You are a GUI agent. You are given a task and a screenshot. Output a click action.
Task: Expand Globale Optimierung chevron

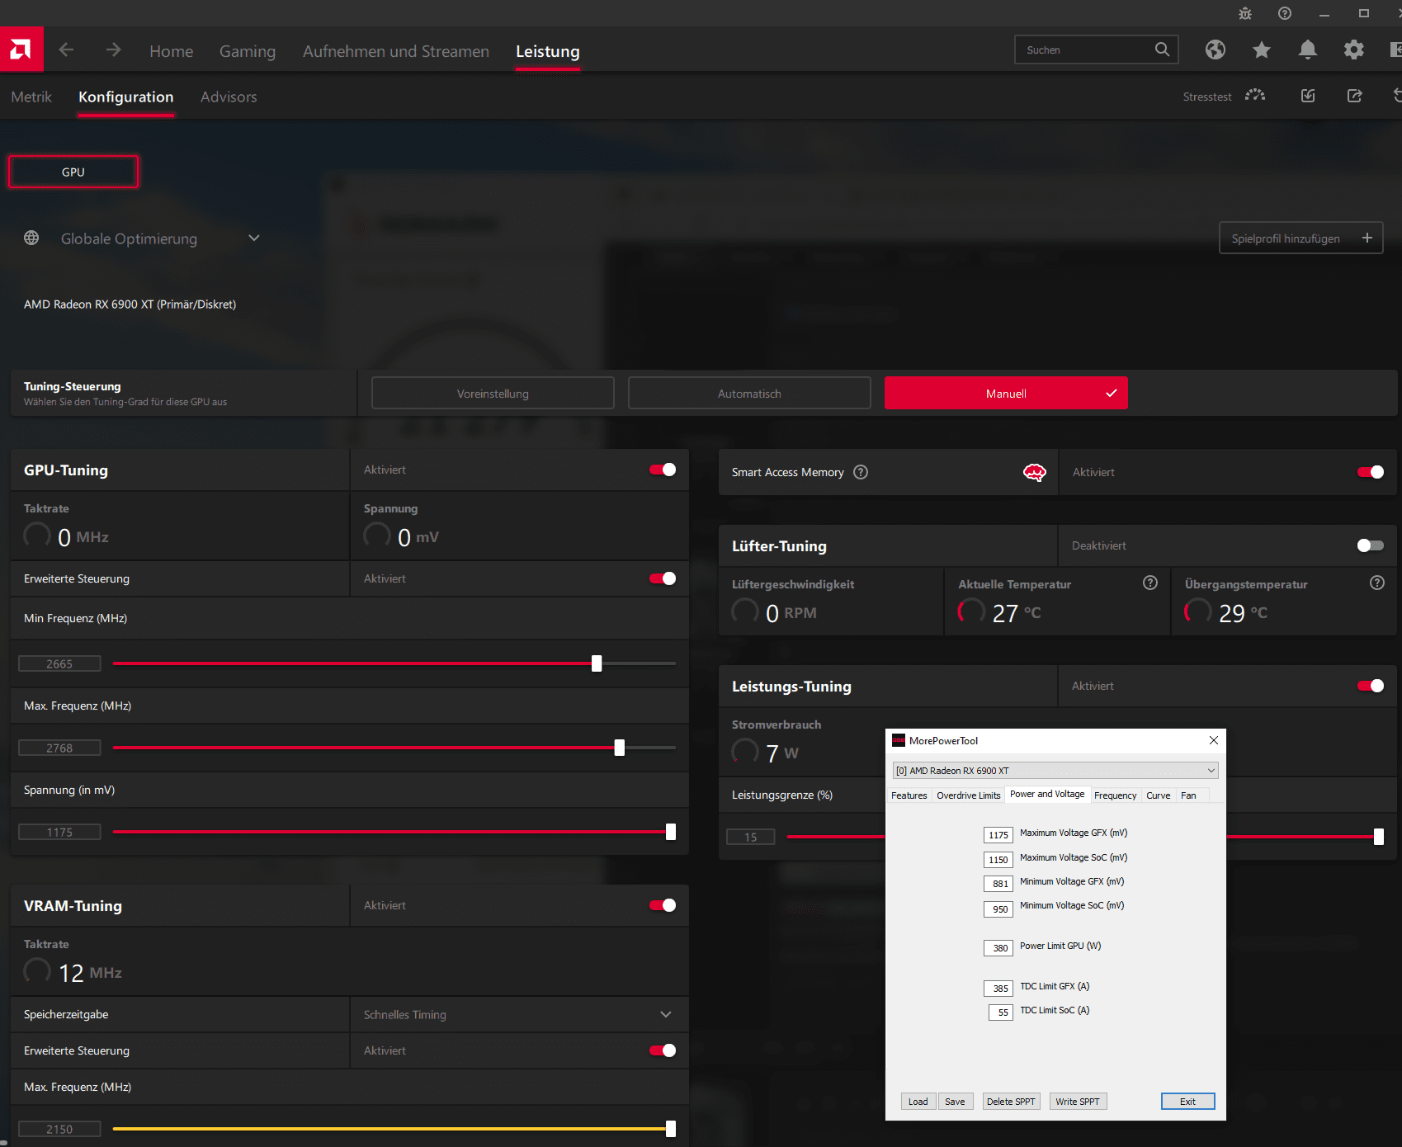(254, 238)
